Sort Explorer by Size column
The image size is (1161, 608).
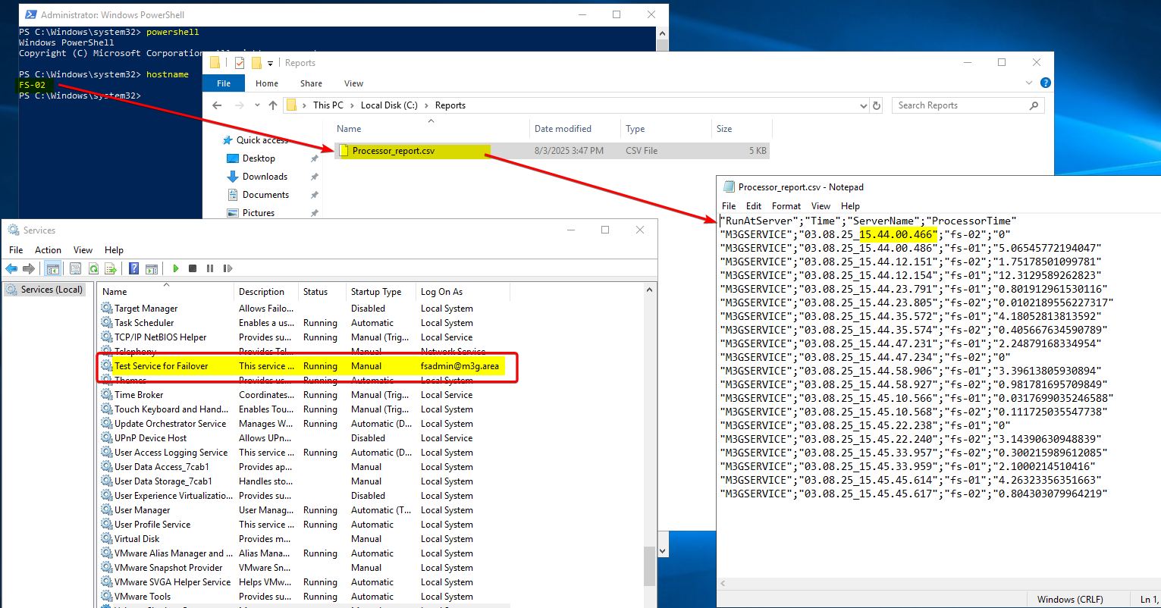pyautogui.click(x=724, y=129)
